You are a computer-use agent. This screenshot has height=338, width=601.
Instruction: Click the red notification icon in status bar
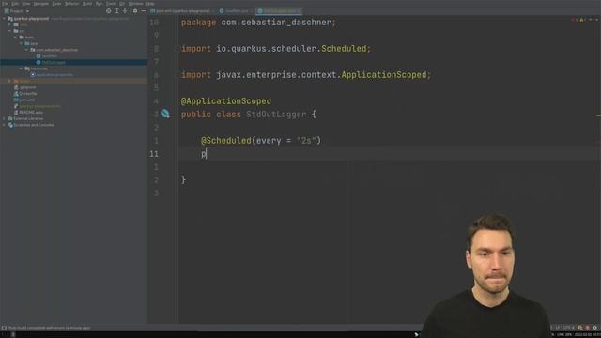[x=587, y=328]
